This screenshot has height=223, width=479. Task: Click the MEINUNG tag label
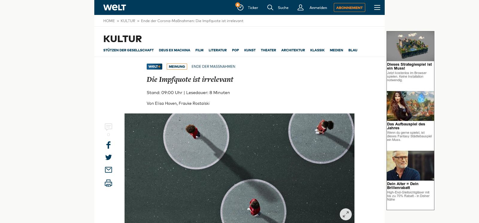click(177, 67)
